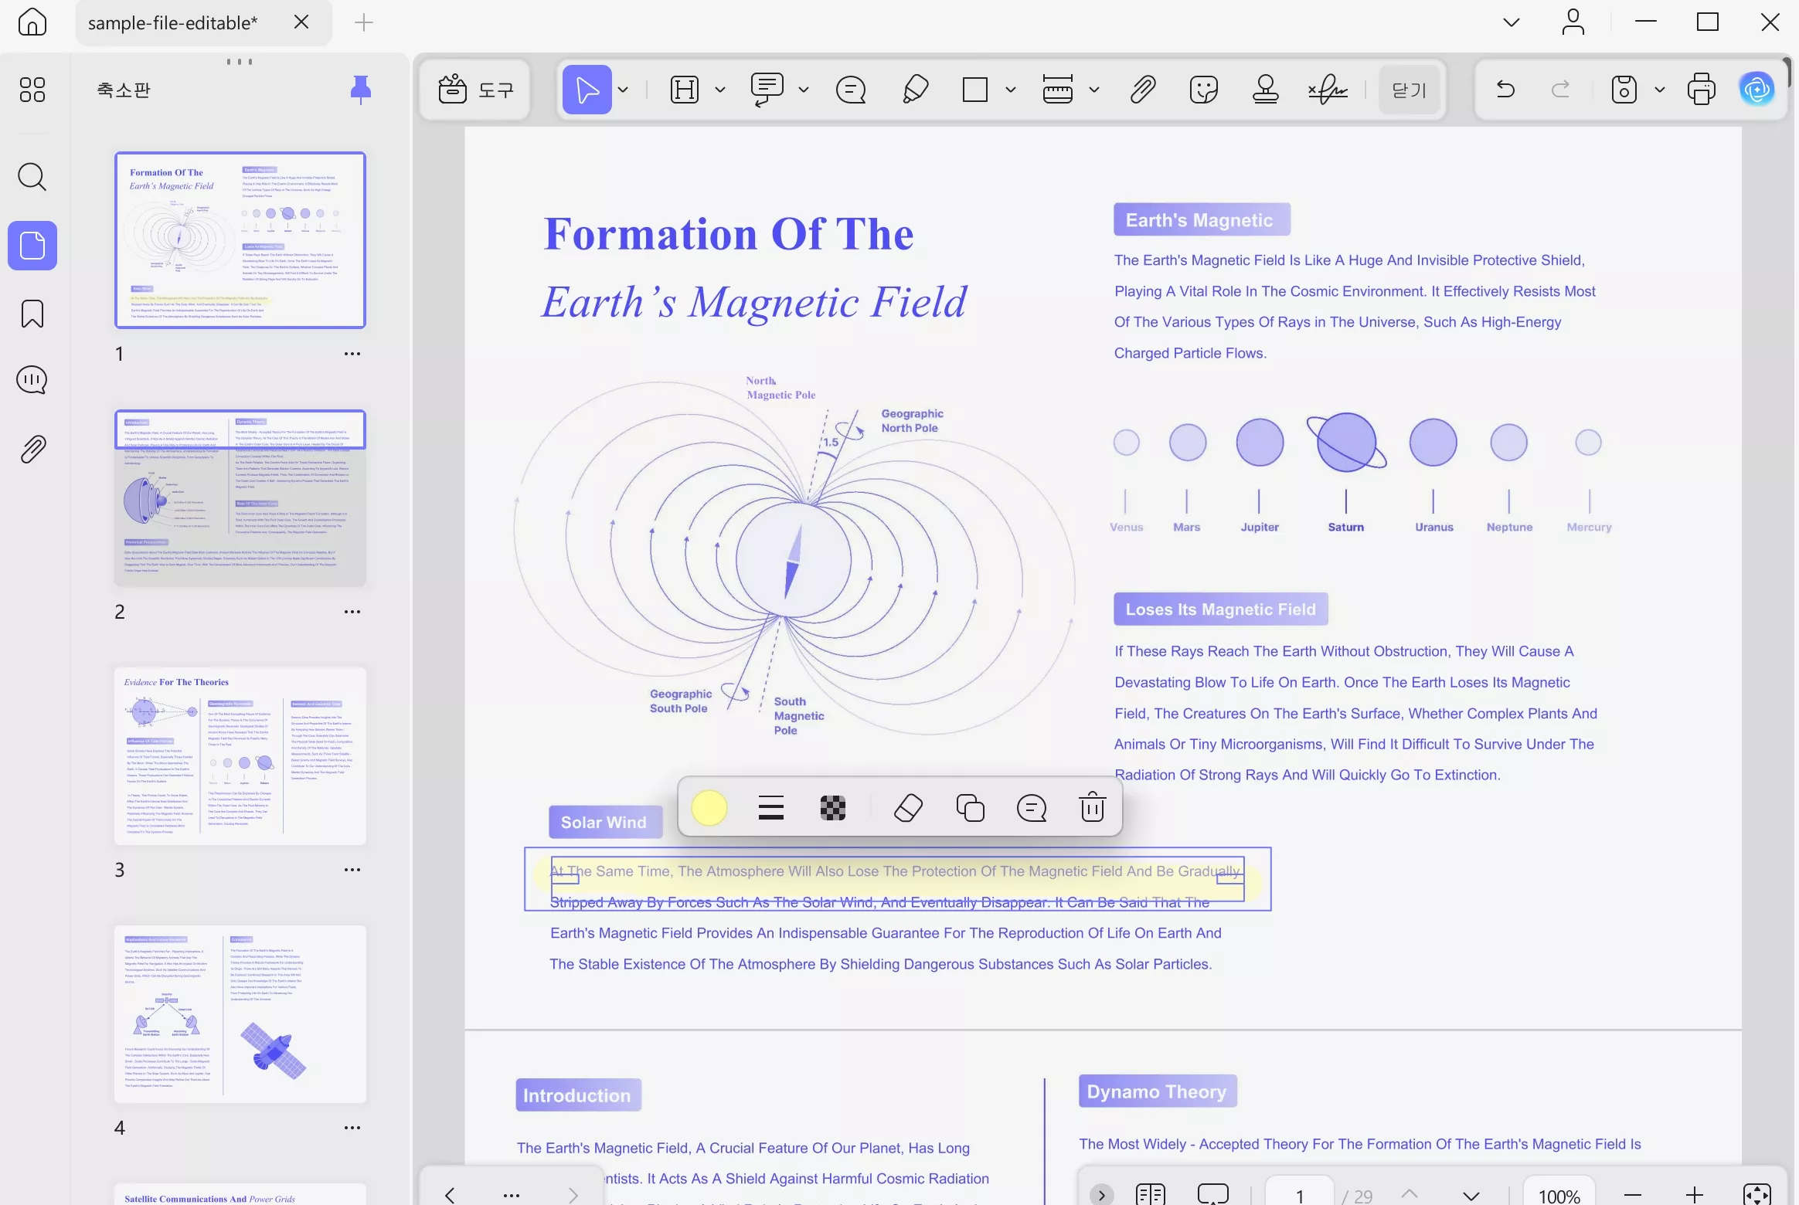Open more options for page 1

coord(352,354)
